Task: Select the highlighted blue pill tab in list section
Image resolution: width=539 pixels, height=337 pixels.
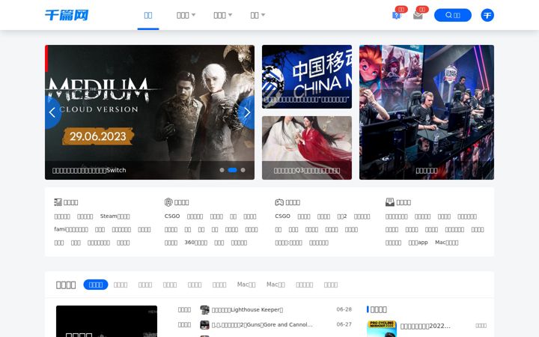Action: (x=96, y=285)
